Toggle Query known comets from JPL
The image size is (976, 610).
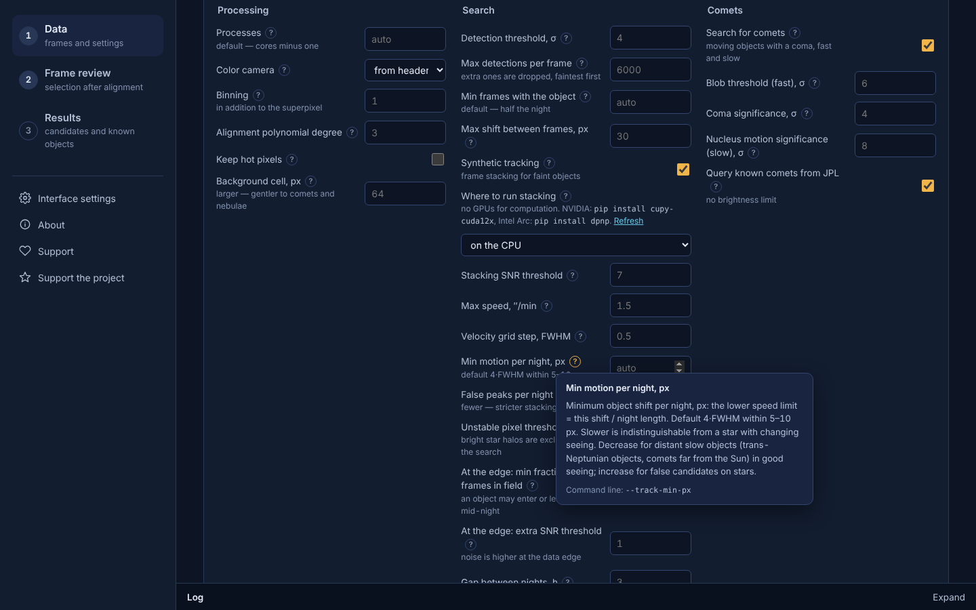tap(928, 186)
